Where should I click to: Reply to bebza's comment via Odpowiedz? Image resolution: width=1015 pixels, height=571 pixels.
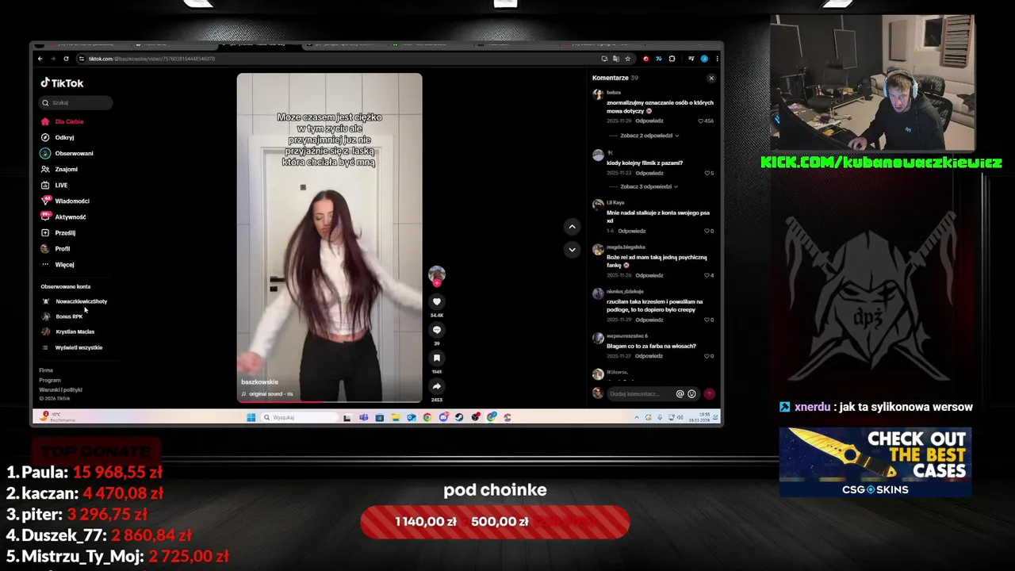(x=649, y=121)
